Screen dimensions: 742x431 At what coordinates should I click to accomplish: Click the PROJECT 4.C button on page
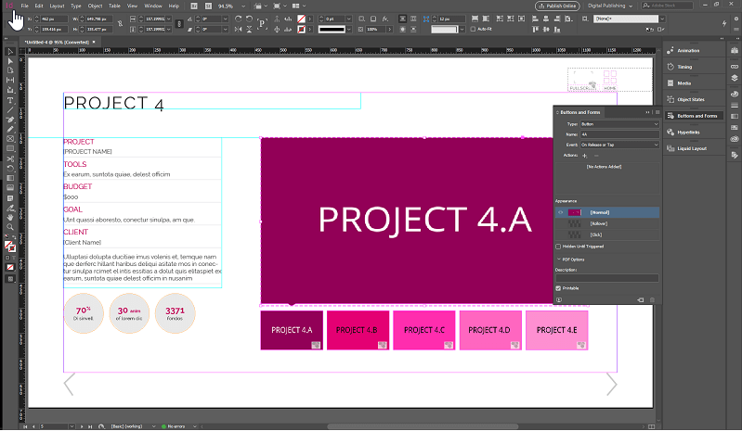pos(424,331)
